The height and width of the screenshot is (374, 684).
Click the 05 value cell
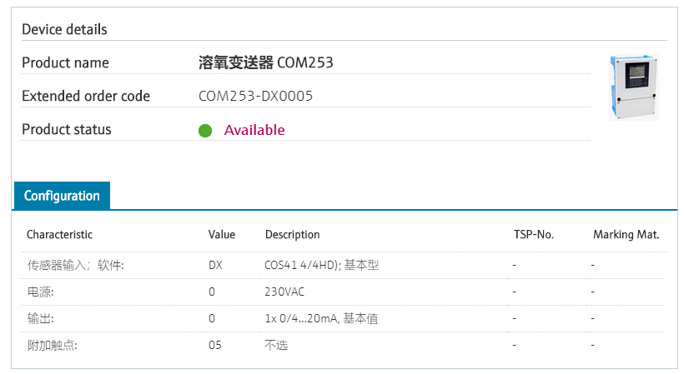(215, 346)
